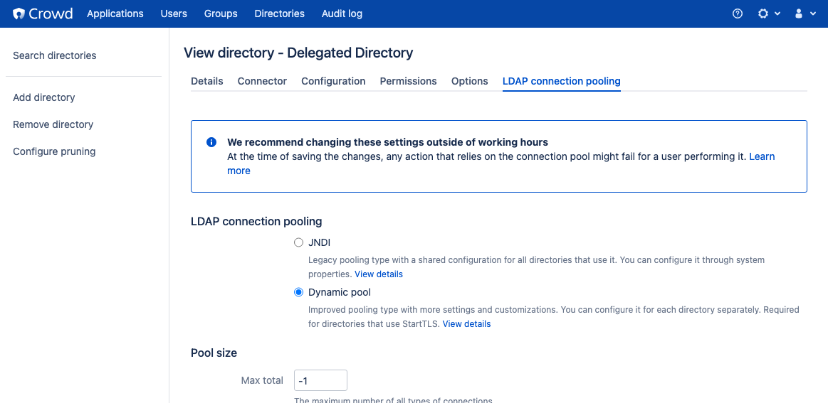This screenshot has width=828, height=403.
Task: Open the Applications menu
Action: tap(115, 14)
